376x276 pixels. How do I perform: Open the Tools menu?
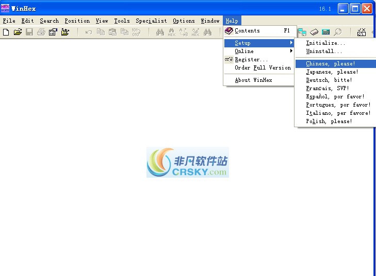click(x=122, y=21)
